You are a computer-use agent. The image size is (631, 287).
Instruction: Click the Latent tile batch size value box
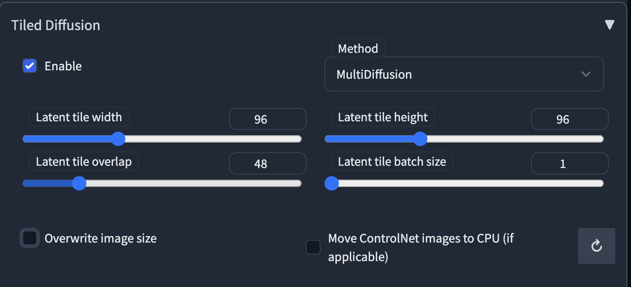(x=569, y=163)
